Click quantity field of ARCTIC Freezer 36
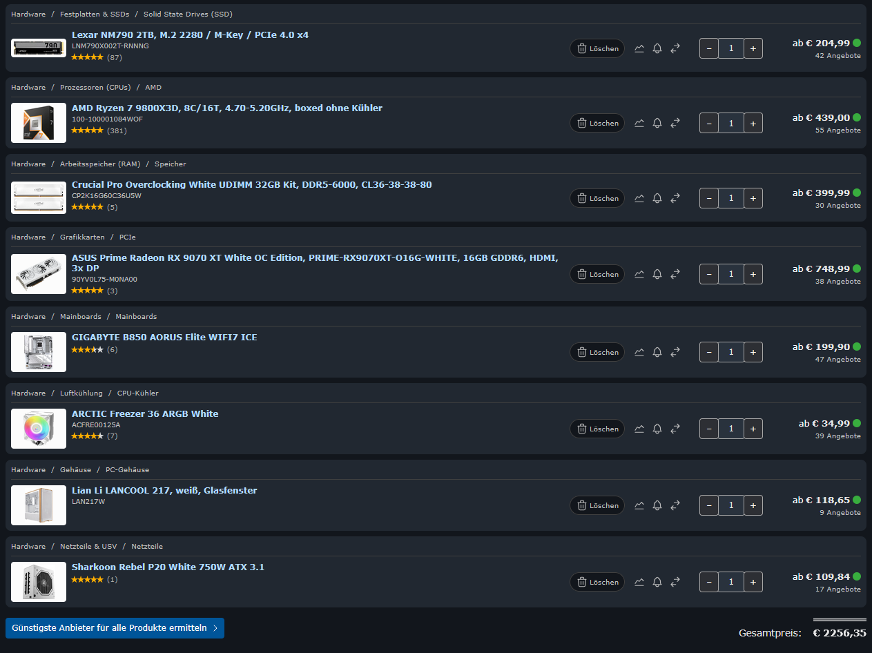The image size is (872, 653). click(x=731, y=429)
